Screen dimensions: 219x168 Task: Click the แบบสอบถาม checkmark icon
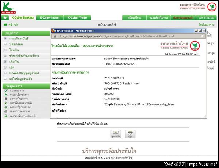pyautogui.click(x=6, y=91)
